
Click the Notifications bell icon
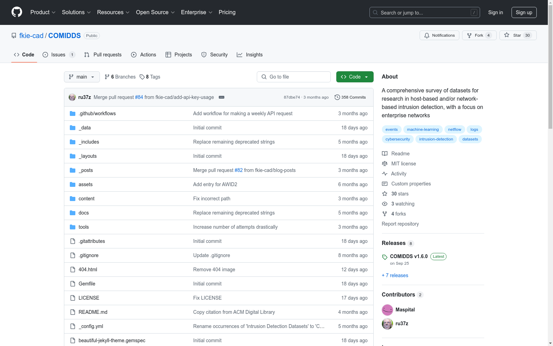coord(427,35)
